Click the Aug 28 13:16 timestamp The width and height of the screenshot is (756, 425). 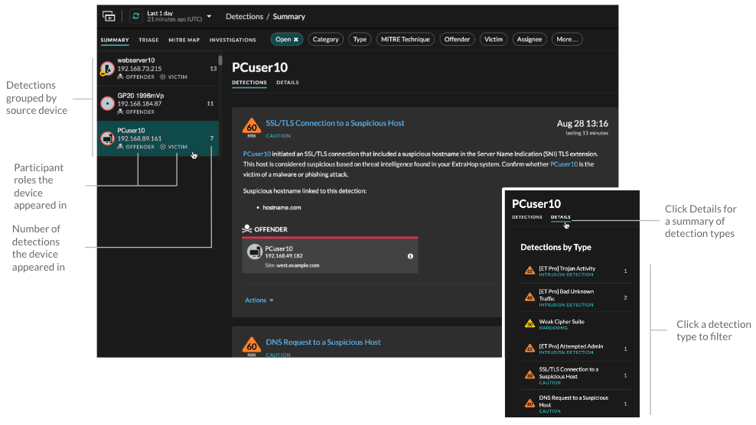point(582,124)
